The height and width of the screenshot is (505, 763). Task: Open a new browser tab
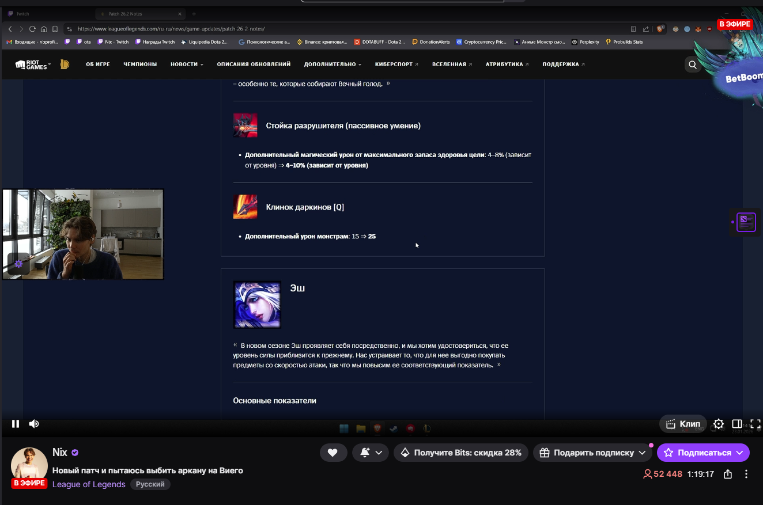(194, 13)
